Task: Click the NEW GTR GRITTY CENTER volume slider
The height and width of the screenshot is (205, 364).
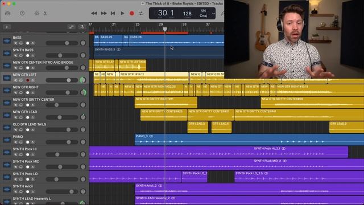Action: pos(62,105)
